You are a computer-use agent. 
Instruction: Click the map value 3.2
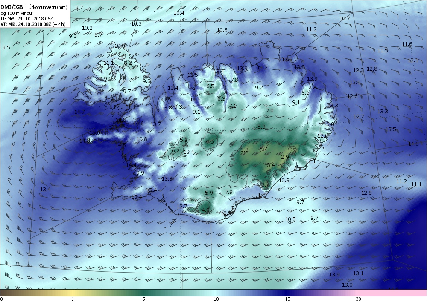click(x=263, y=149)
